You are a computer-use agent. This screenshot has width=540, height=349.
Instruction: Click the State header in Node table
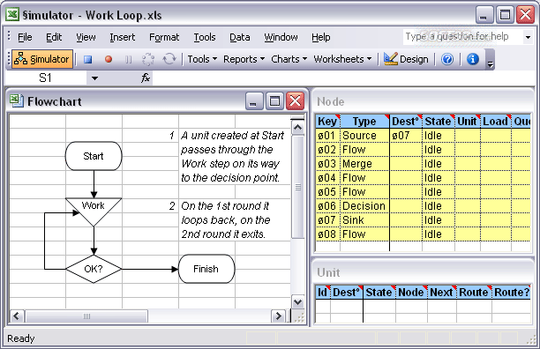(438, 122)
